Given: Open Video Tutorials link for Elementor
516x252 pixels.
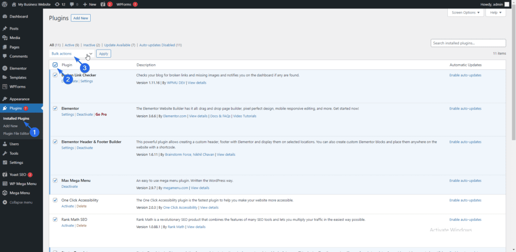Looking at the screenshot, I should (x=244, y=116).
